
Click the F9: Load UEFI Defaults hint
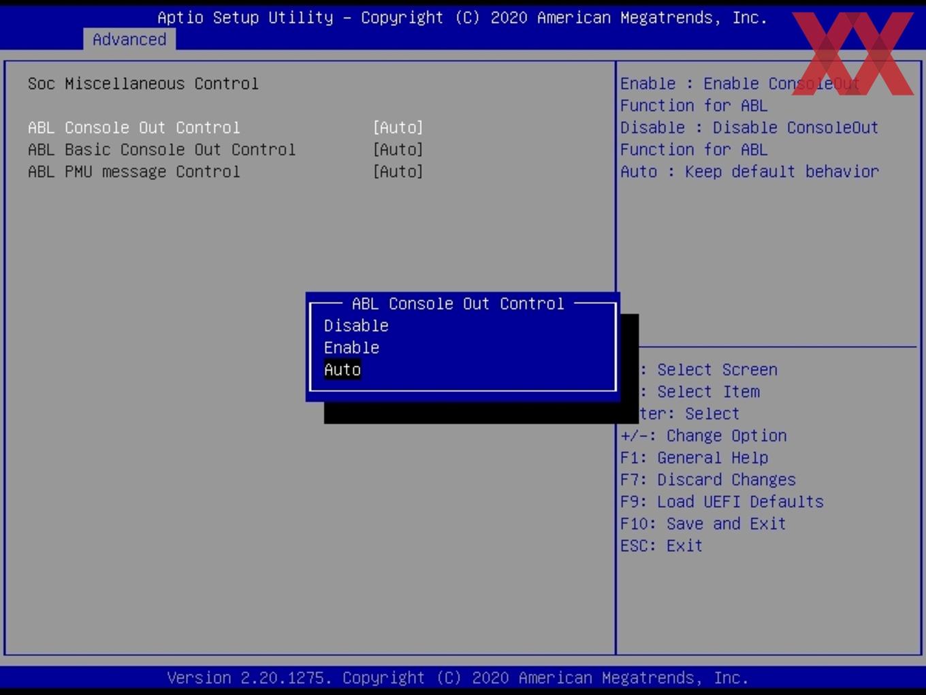722,501
